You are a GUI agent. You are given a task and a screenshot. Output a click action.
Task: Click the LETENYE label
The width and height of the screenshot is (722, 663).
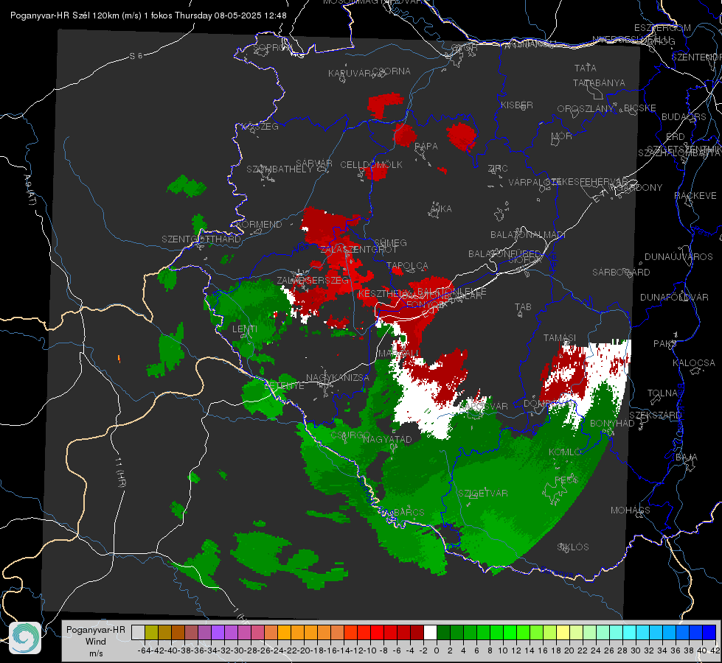tap(285, 385)
